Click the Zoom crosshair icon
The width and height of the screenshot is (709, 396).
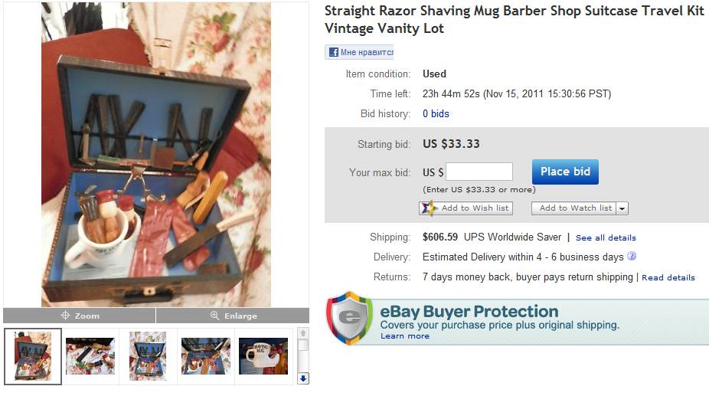coord(65,316)
